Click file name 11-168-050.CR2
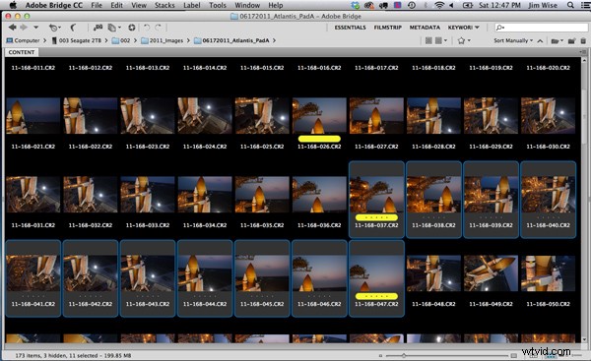 (548, 304)
